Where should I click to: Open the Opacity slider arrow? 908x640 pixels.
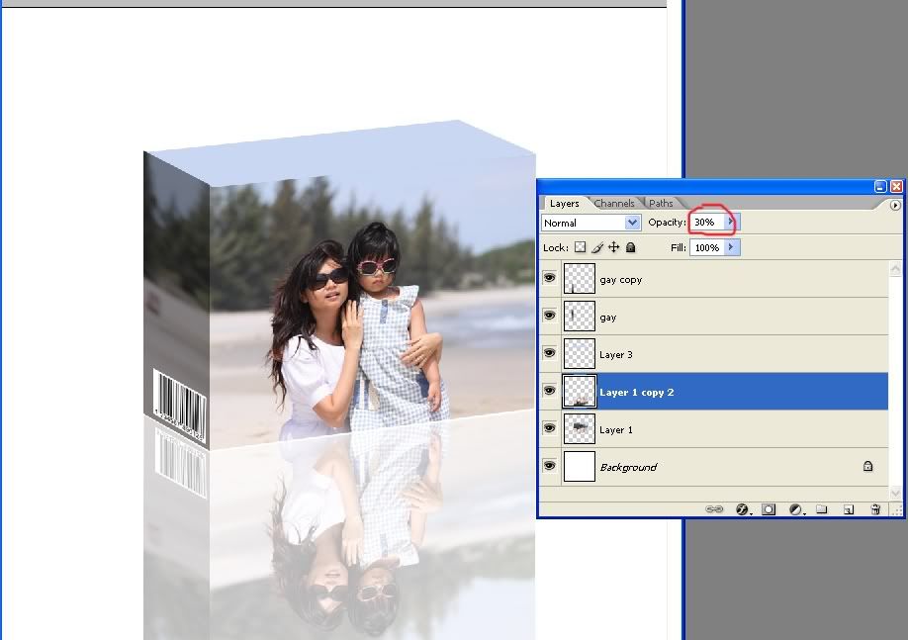(x=731, y=223)
